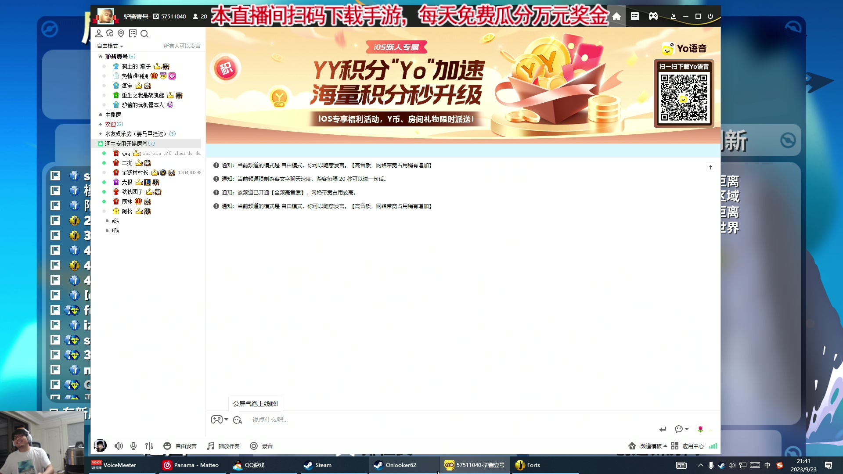
Task: Click channel avatar in YY title bar
Action: (106, 16)
